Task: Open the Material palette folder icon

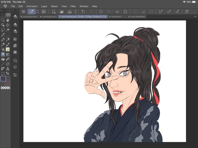Action: (x=15, y=75)
